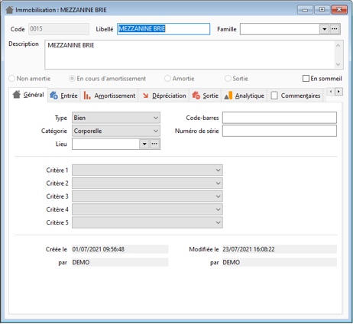Click the Lieu ellipsis browse button

(154, 144)
